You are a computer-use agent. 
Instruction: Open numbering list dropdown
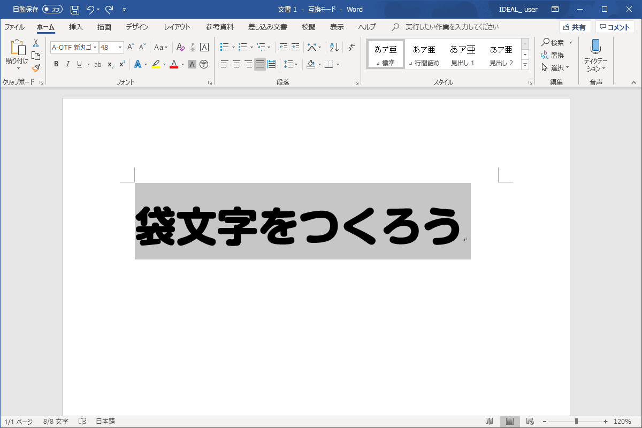tap(251, 47)
